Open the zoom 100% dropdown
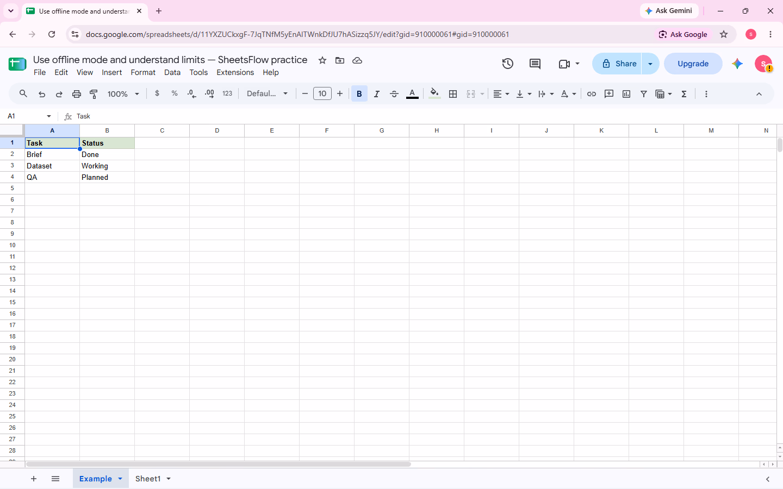This screenshot has height=489, width=783. pos(123,94)
